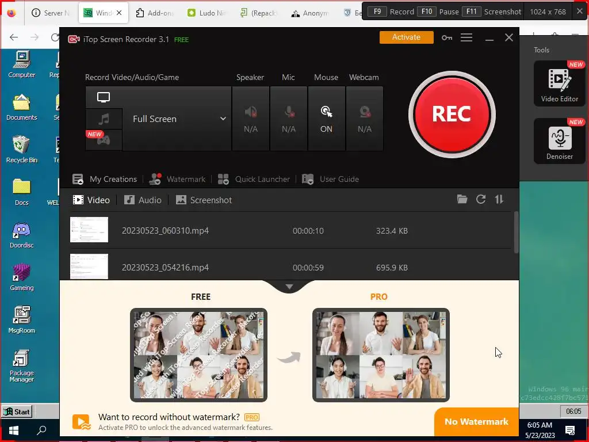The height and width of the screenshot is (442, 589).
Task: Click the sort order arrows icon
Action: click(499, 199)
